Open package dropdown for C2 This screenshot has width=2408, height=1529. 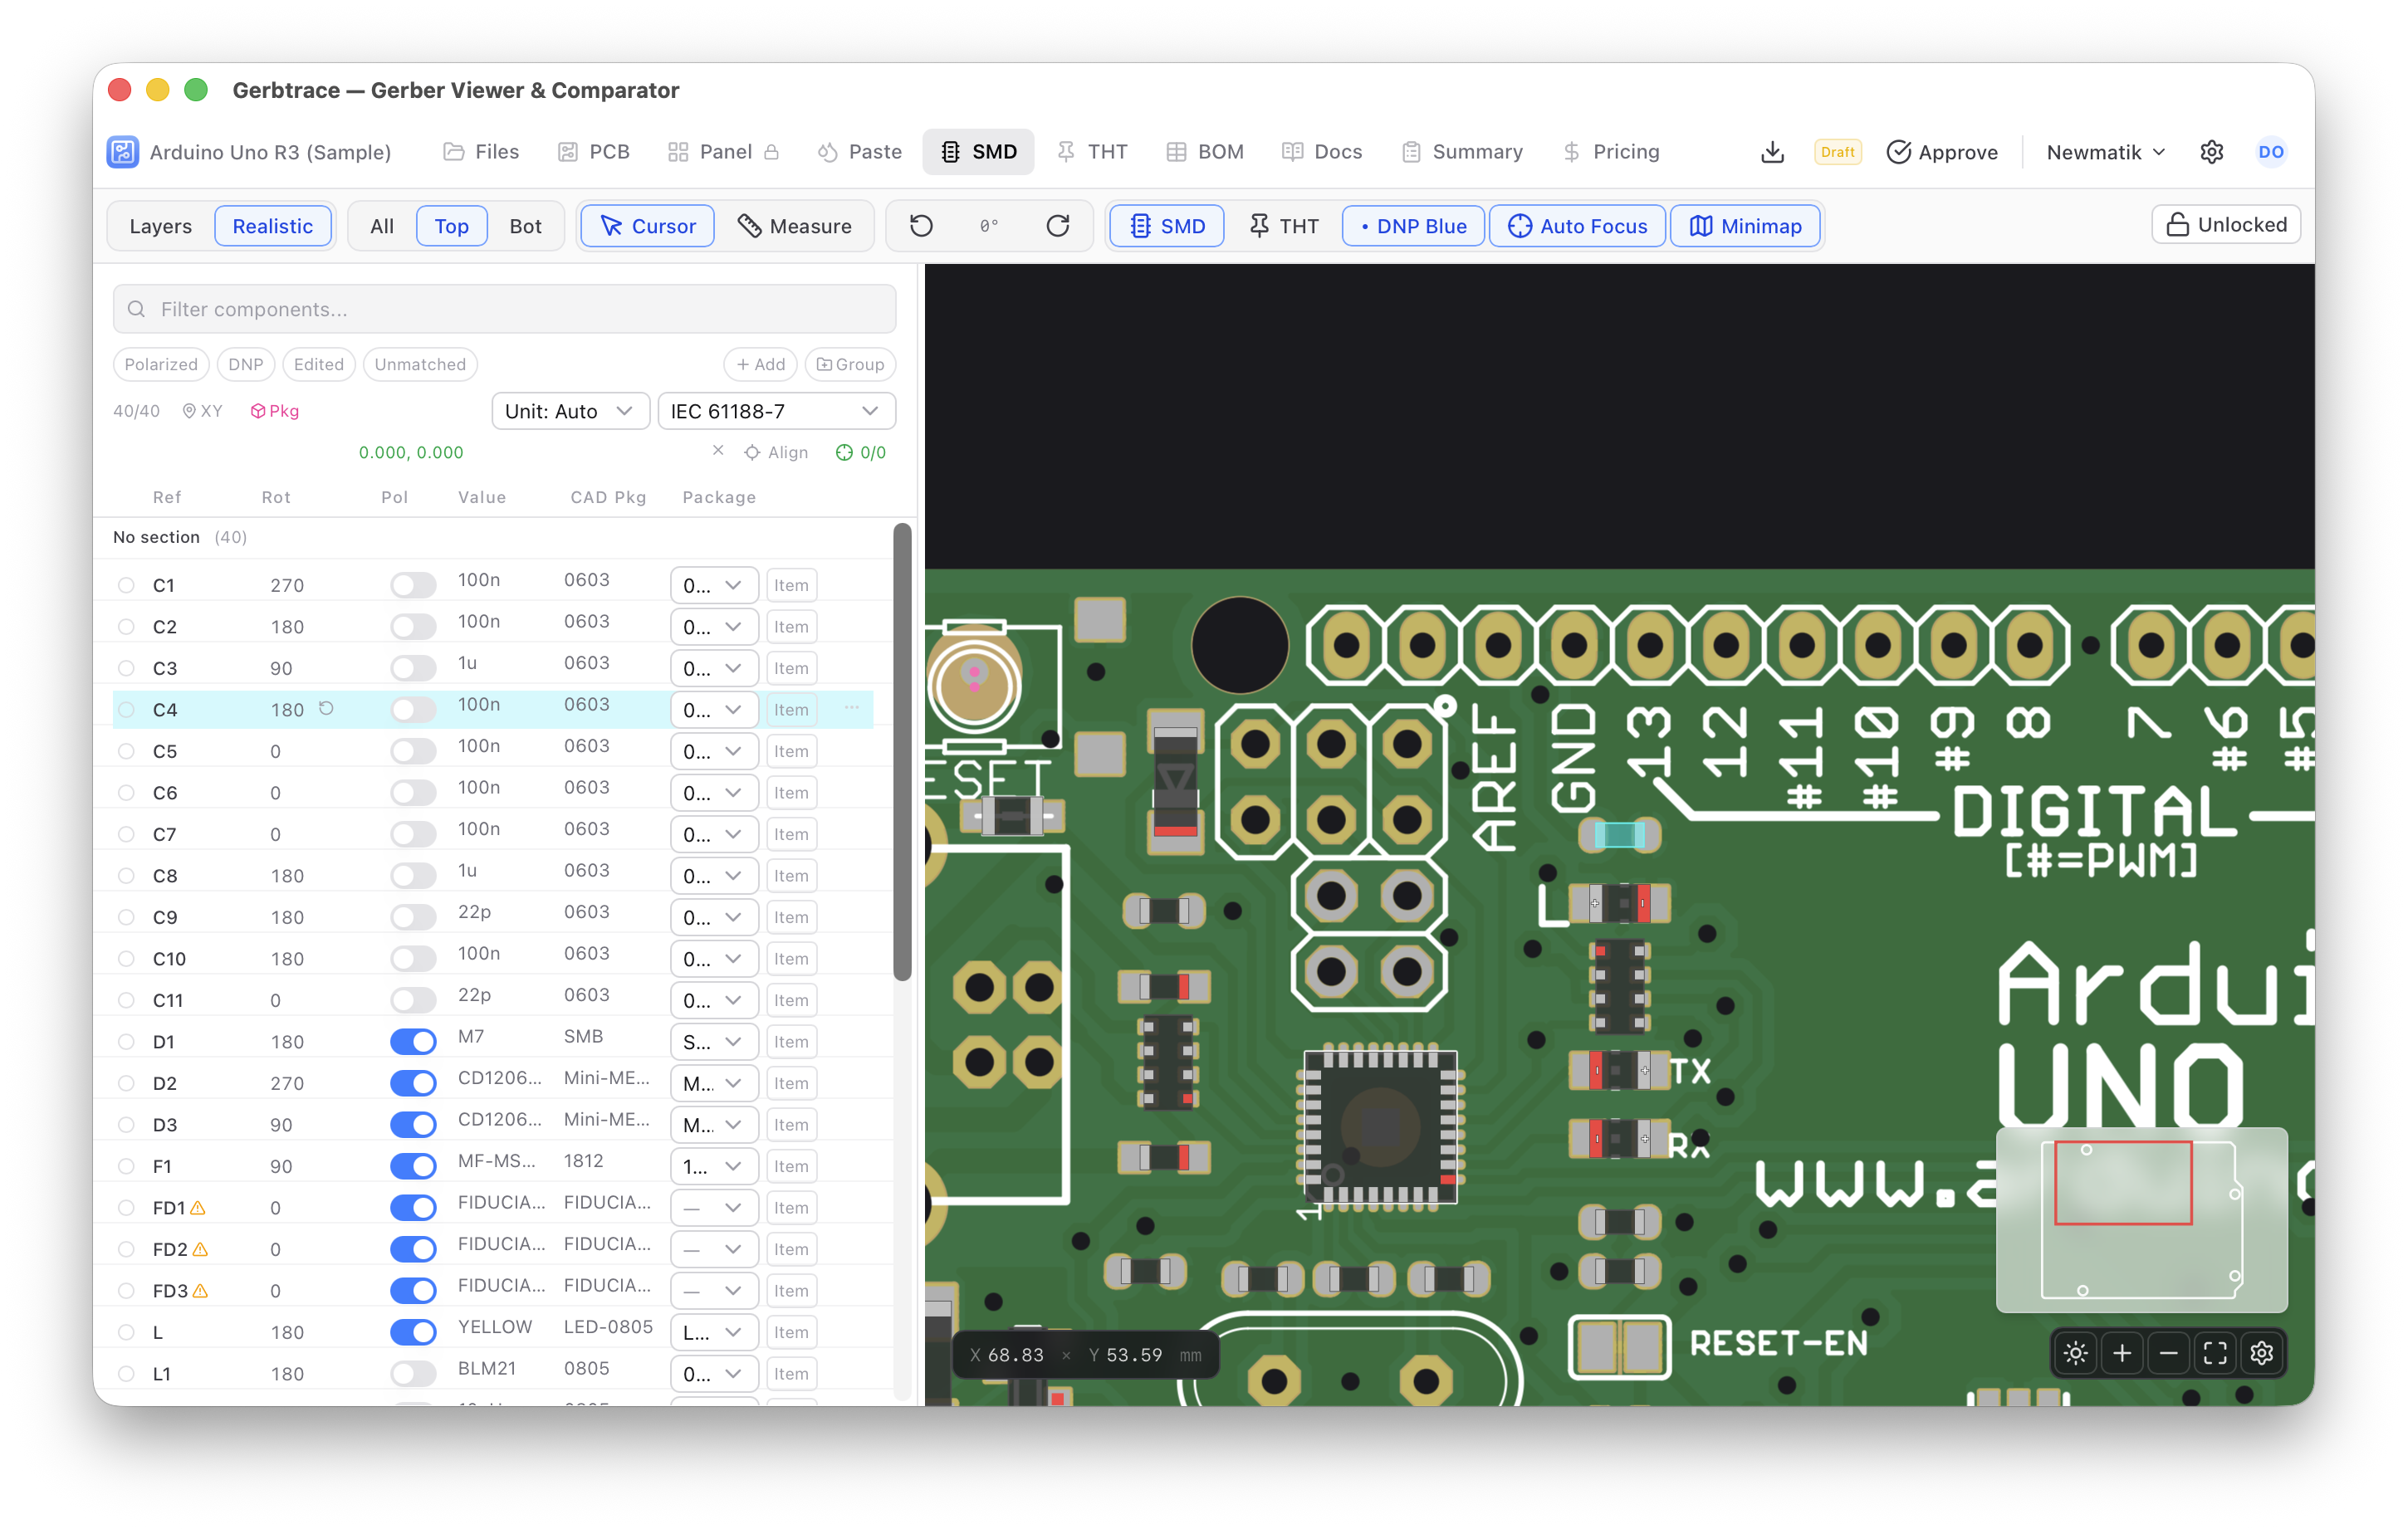713,627
